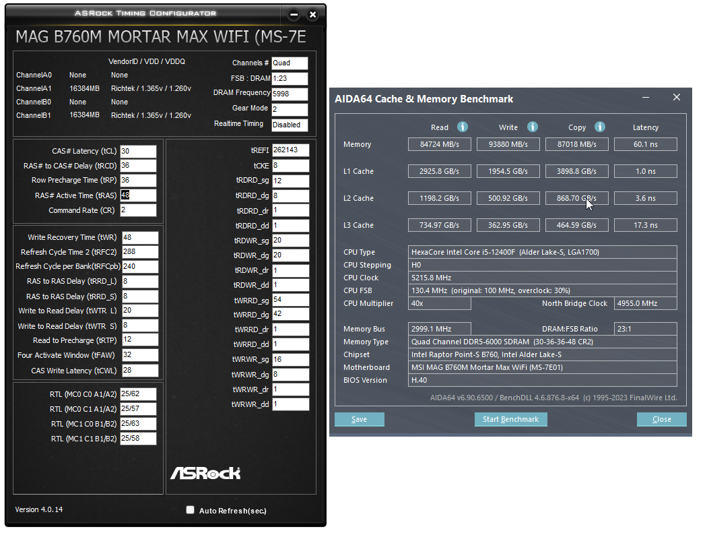
Task: Click the BIOS Version value H.40
Action: 543,380
